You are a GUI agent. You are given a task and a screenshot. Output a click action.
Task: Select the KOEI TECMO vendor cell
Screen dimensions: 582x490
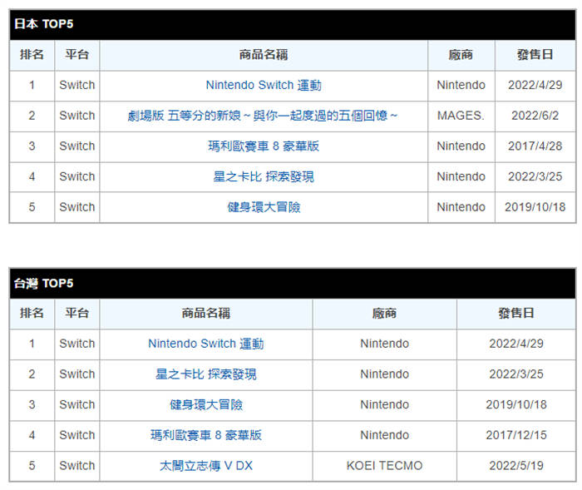[x=384, y=466]
